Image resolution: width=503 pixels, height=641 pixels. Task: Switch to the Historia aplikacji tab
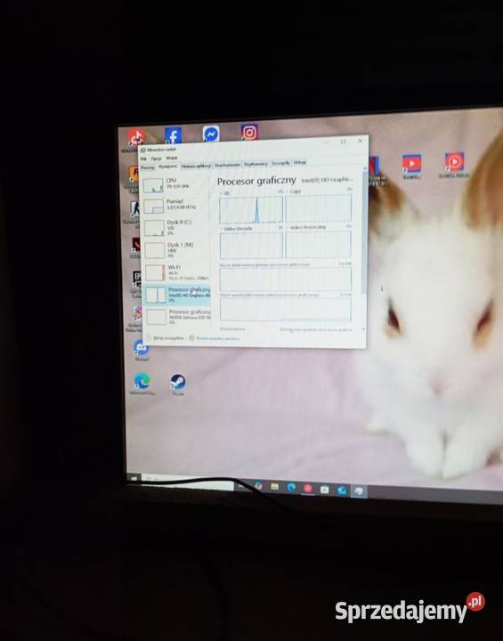[x=196, y=166]
